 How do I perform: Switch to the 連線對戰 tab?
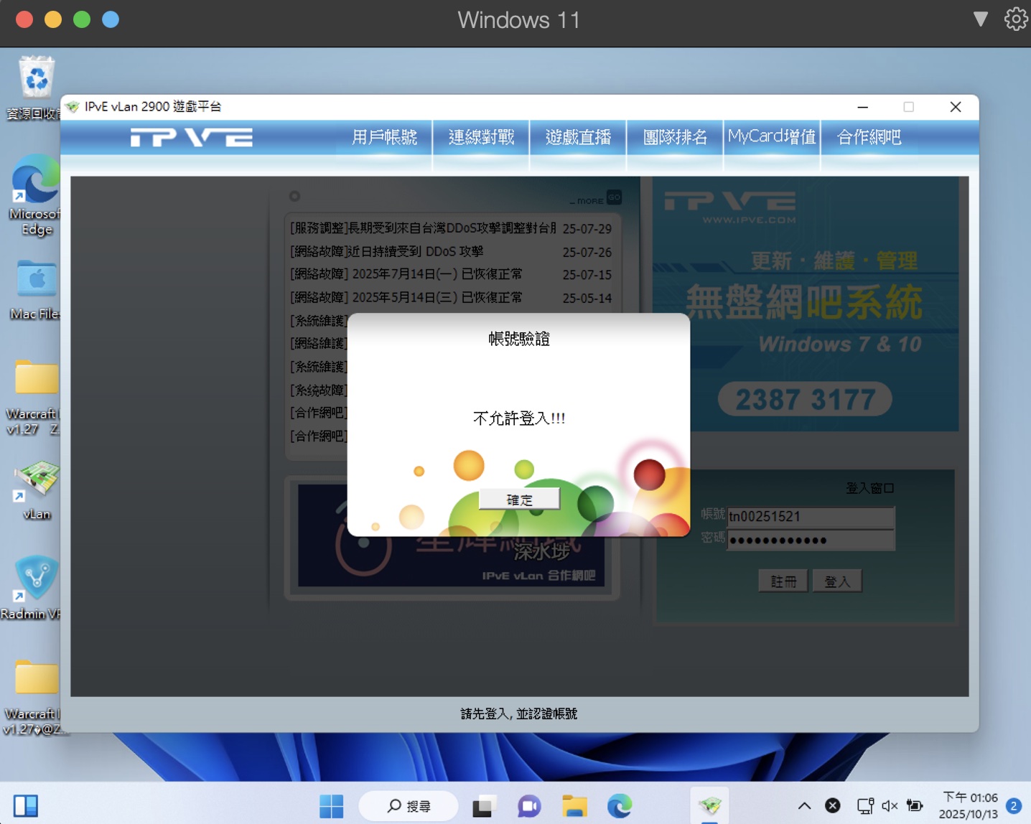coord(481,137)
